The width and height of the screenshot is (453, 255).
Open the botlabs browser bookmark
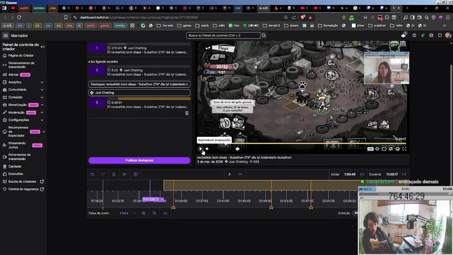[120, 25]
